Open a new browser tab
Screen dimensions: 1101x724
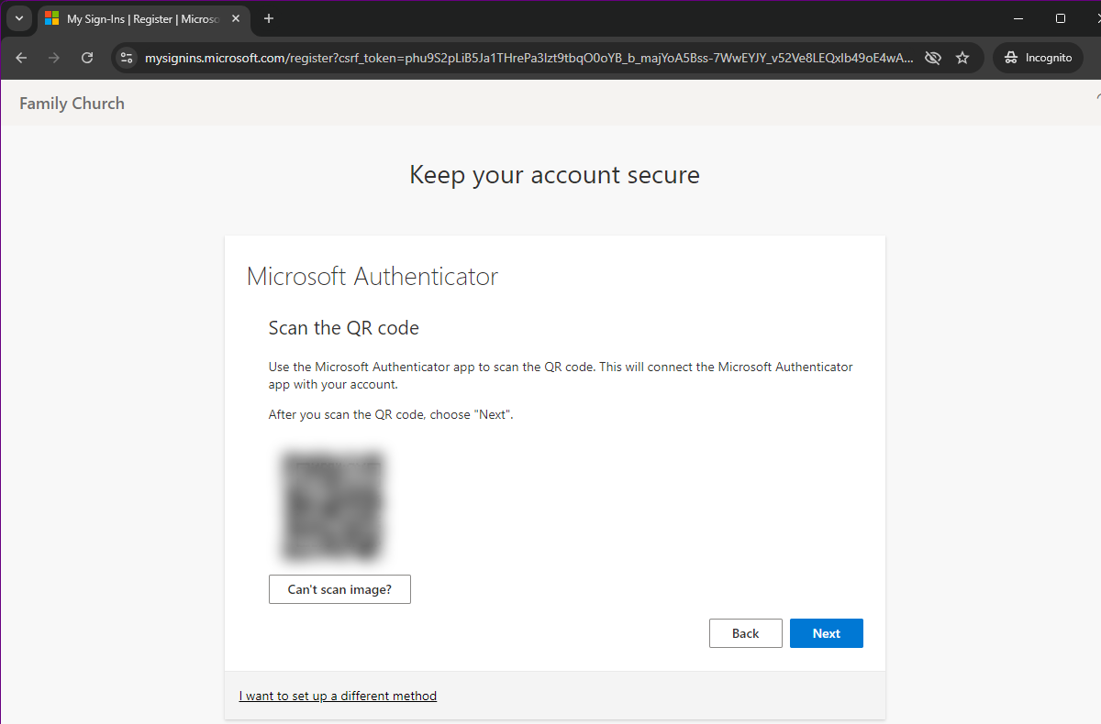click(269, 18)
